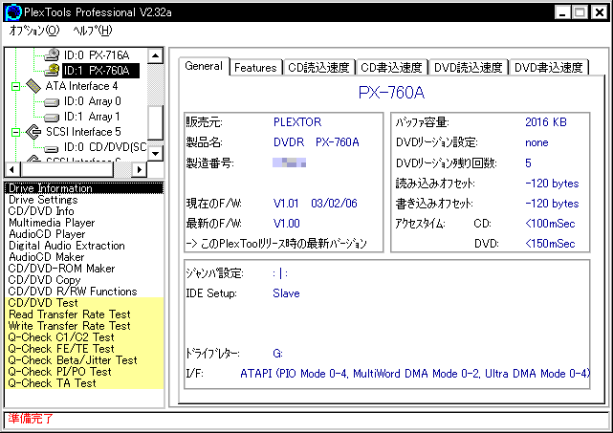Viewport: 613px width, 433px height.
Task: Minimize the PlexTools Professional window
Action: [562, 12]
